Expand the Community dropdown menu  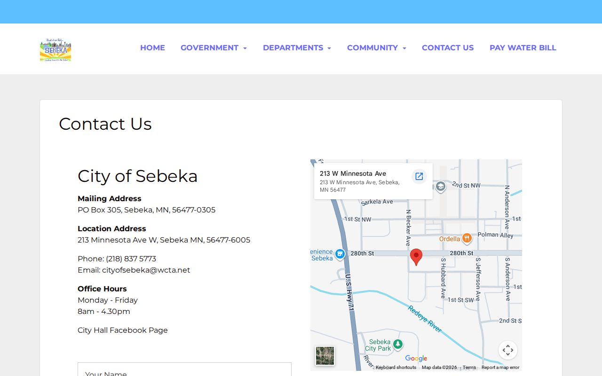376,48
